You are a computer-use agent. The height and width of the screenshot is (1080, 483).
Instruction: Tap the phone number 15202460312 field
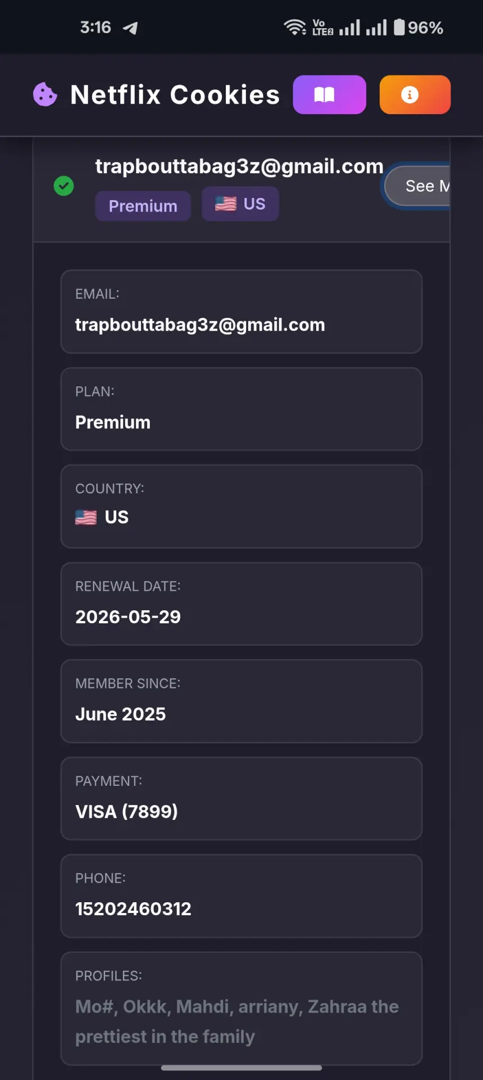click(x=241, y=896)
